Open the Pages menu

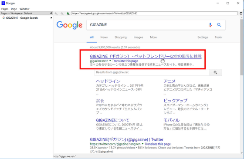pyautogui.click(x=5, y=9)
